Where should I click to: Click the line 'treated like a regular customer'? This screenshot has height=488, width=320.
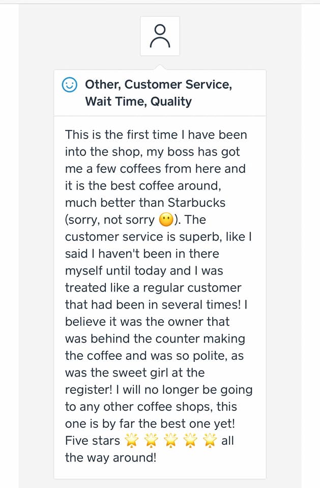(x=153, y=288)
